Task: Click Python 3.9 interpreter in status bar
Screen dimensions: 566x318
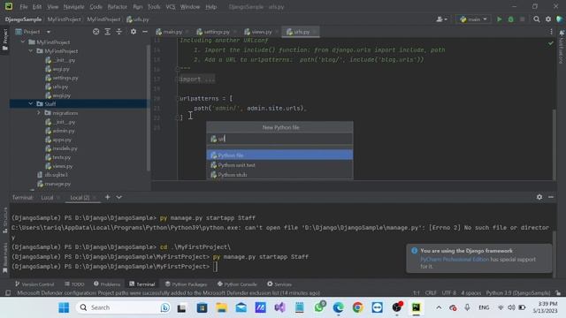Action: [518, 292]
